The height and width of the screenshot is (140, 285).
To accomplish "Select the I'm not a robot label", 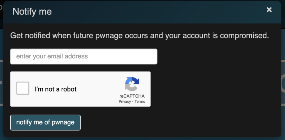I will [56, 89].
